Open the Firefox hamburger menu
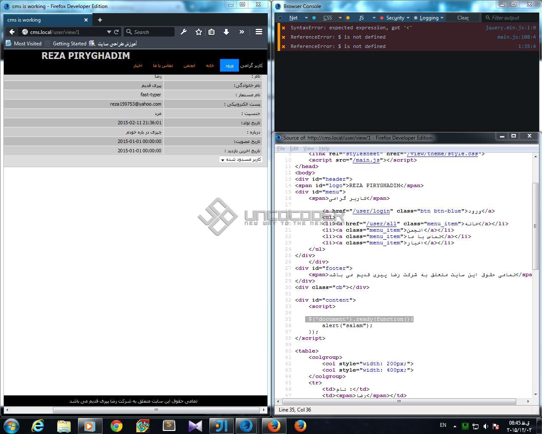This screenshot has height=434, width=542. [x=259, y=32]
